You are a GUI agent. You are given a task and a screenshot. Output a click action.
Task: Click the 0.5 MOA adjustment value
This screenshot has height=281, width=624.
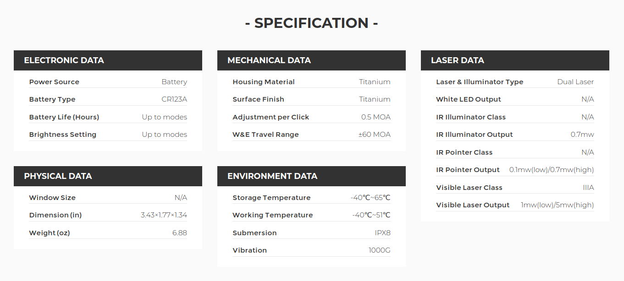point(376,117)
